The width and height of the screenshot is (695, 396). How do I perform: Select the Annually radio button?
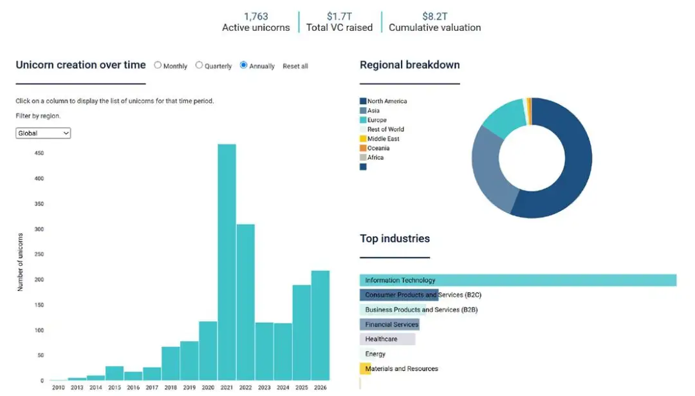pyautogui.click(x=243, y=65)
